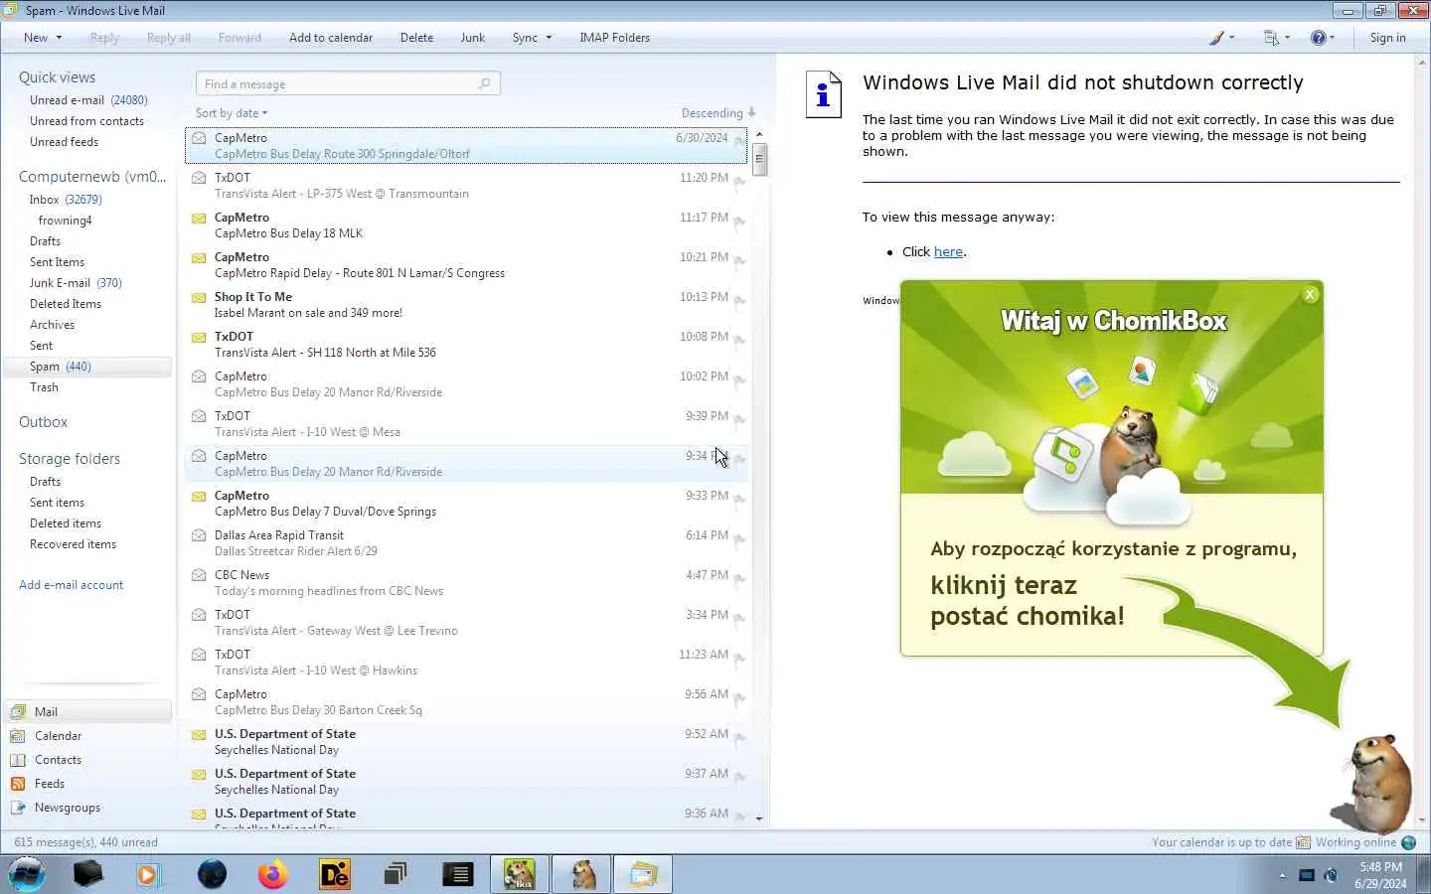This screenshot has height=894, width=1431.
Task: Click the message list scroll up arrow
Action: pyautogui.click(x=759, y=134)
